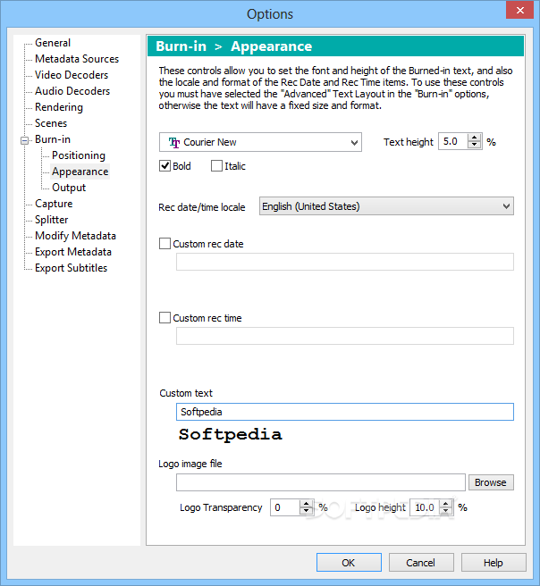Image resolution: width=540 pixels, height=586 pixels.
Task: Click the Custom text field containing Softpedia
Action: 345,412
